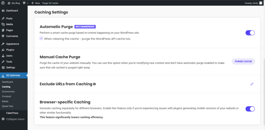Click the Tools wrench icon
The width and height of the screenshot is (265, 130).
coord(3,62)
